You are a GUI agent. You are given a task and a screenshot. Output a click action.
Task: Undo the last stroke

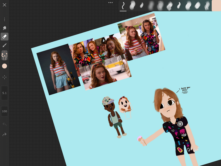(x=4, y=124)
